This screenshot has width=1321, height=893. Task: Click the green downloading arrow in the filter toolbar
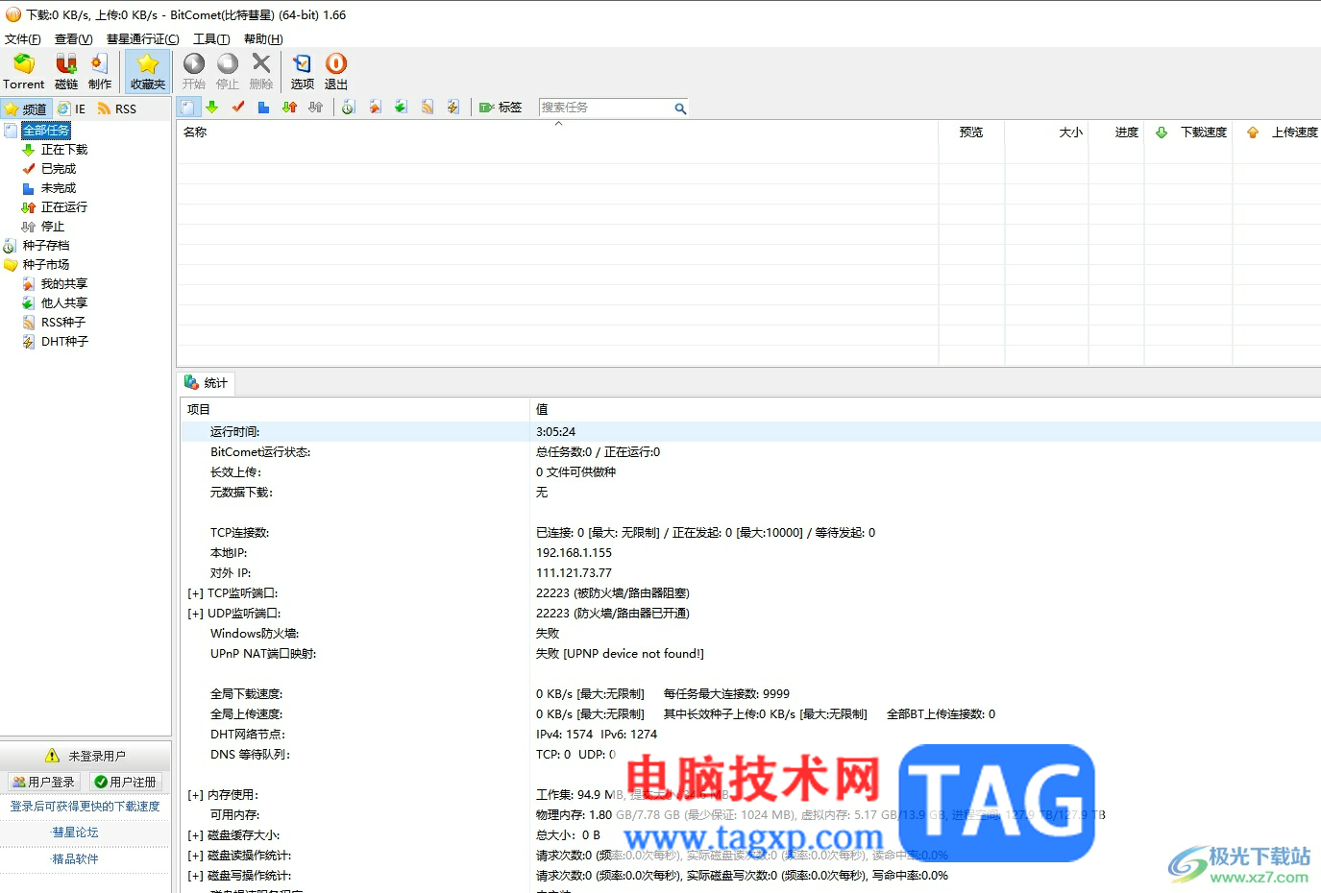click(212, 108)
